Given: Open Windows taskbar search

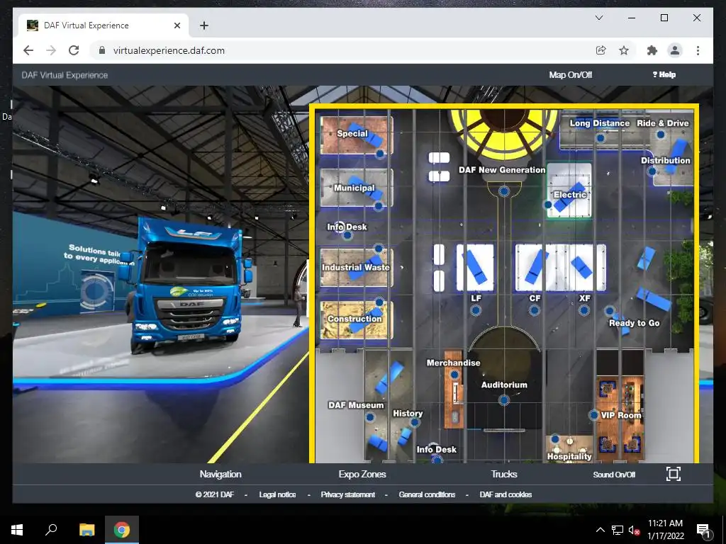Looking at the screenshot, I should tap(51, 530).
